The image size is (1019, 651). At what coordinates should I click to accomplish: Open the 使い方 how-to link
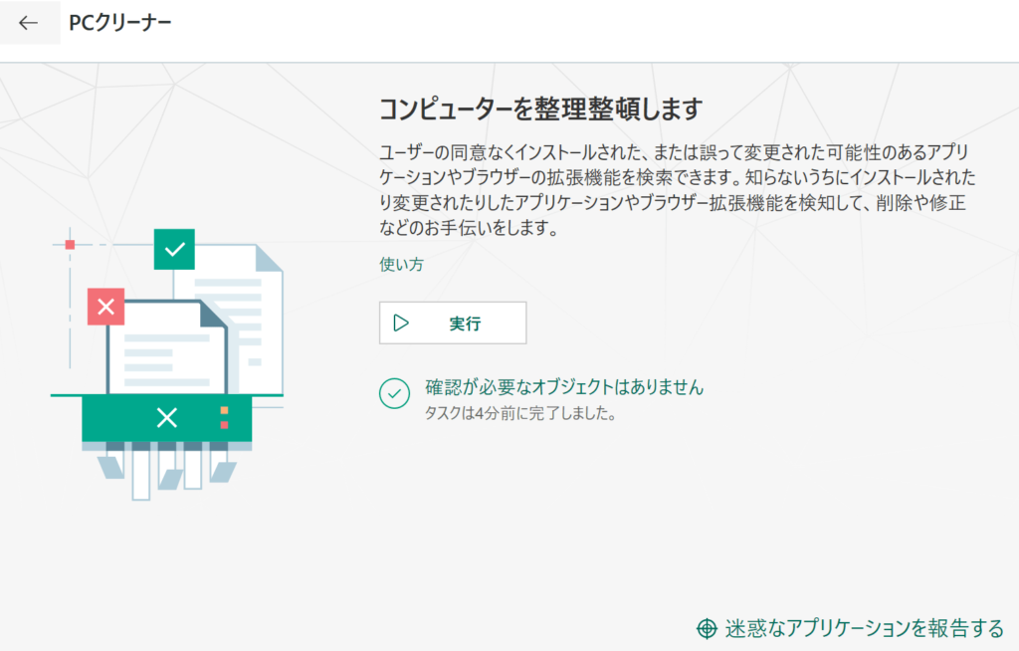point(401,265)
